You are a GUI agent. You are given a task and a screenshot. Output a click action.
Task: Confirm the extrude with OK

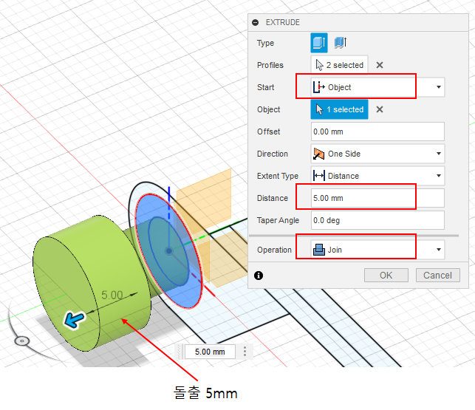click(386, 275)
